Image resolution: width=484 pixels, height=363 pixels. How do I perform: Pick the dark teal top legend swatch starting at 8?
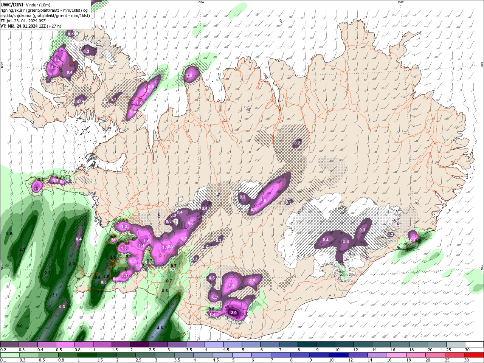pyautogui.click(x=307, y=344)
